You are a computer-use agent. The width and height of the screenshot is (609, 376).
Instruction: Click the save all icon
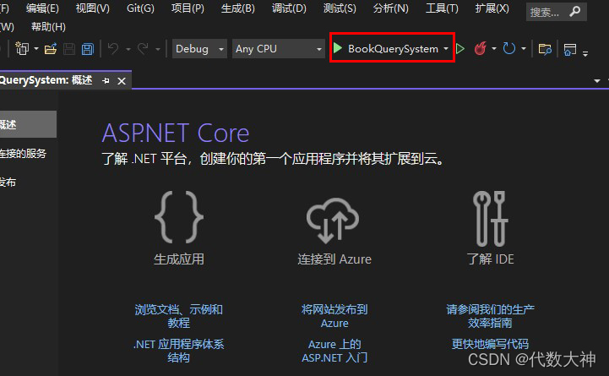pos(88,49)
